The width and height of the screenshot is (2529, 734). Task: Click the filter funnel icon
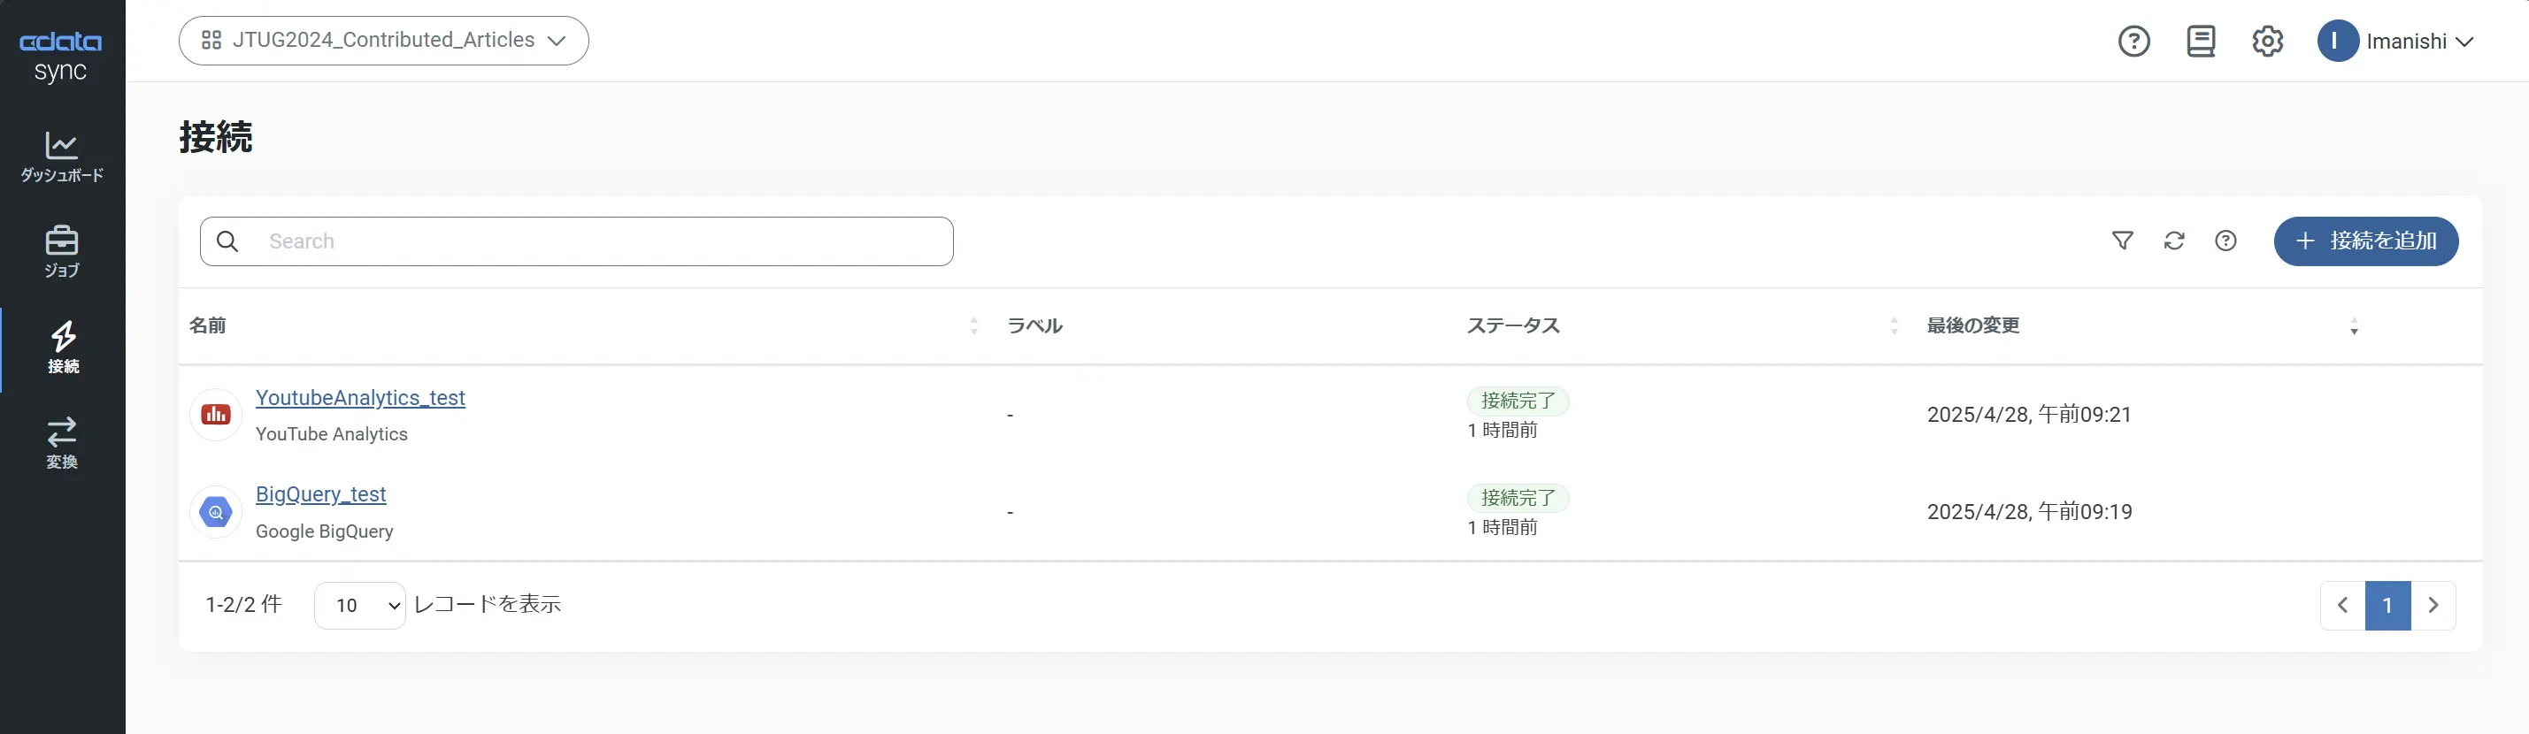(x=2122, y=241)
